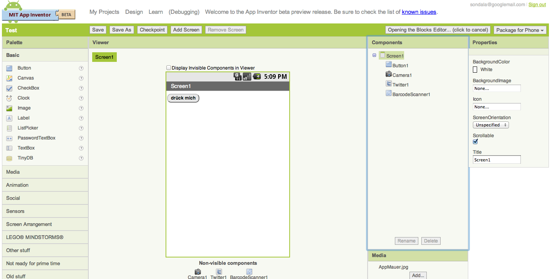Click the MIT App Inventor logo

(x=38, y=13)
